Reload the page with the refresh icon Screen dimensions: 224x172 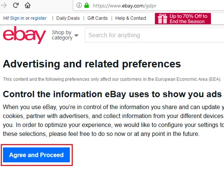click(x=16, y=6)
